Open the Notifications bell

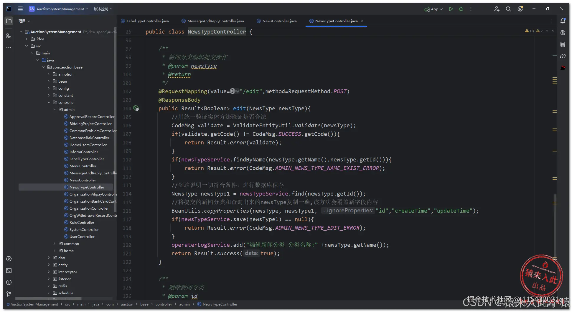point(563,21)
